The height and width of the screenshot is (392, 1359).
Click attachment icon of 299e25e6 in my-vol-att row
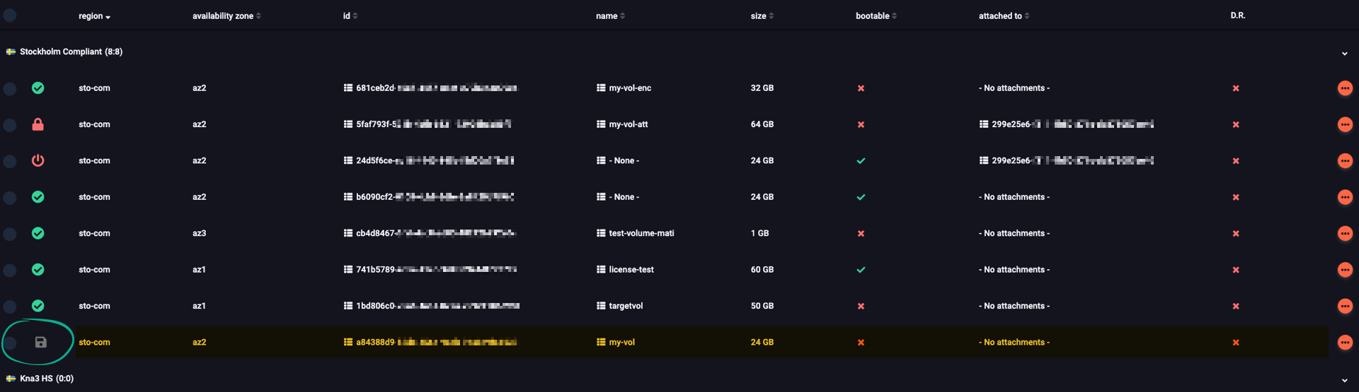(x=984, y=124)
